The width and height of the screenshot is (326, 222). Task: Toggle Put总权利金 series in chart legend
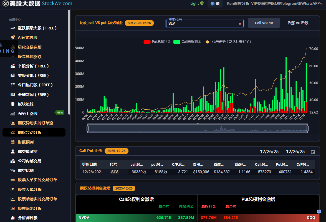pos(157,42)
